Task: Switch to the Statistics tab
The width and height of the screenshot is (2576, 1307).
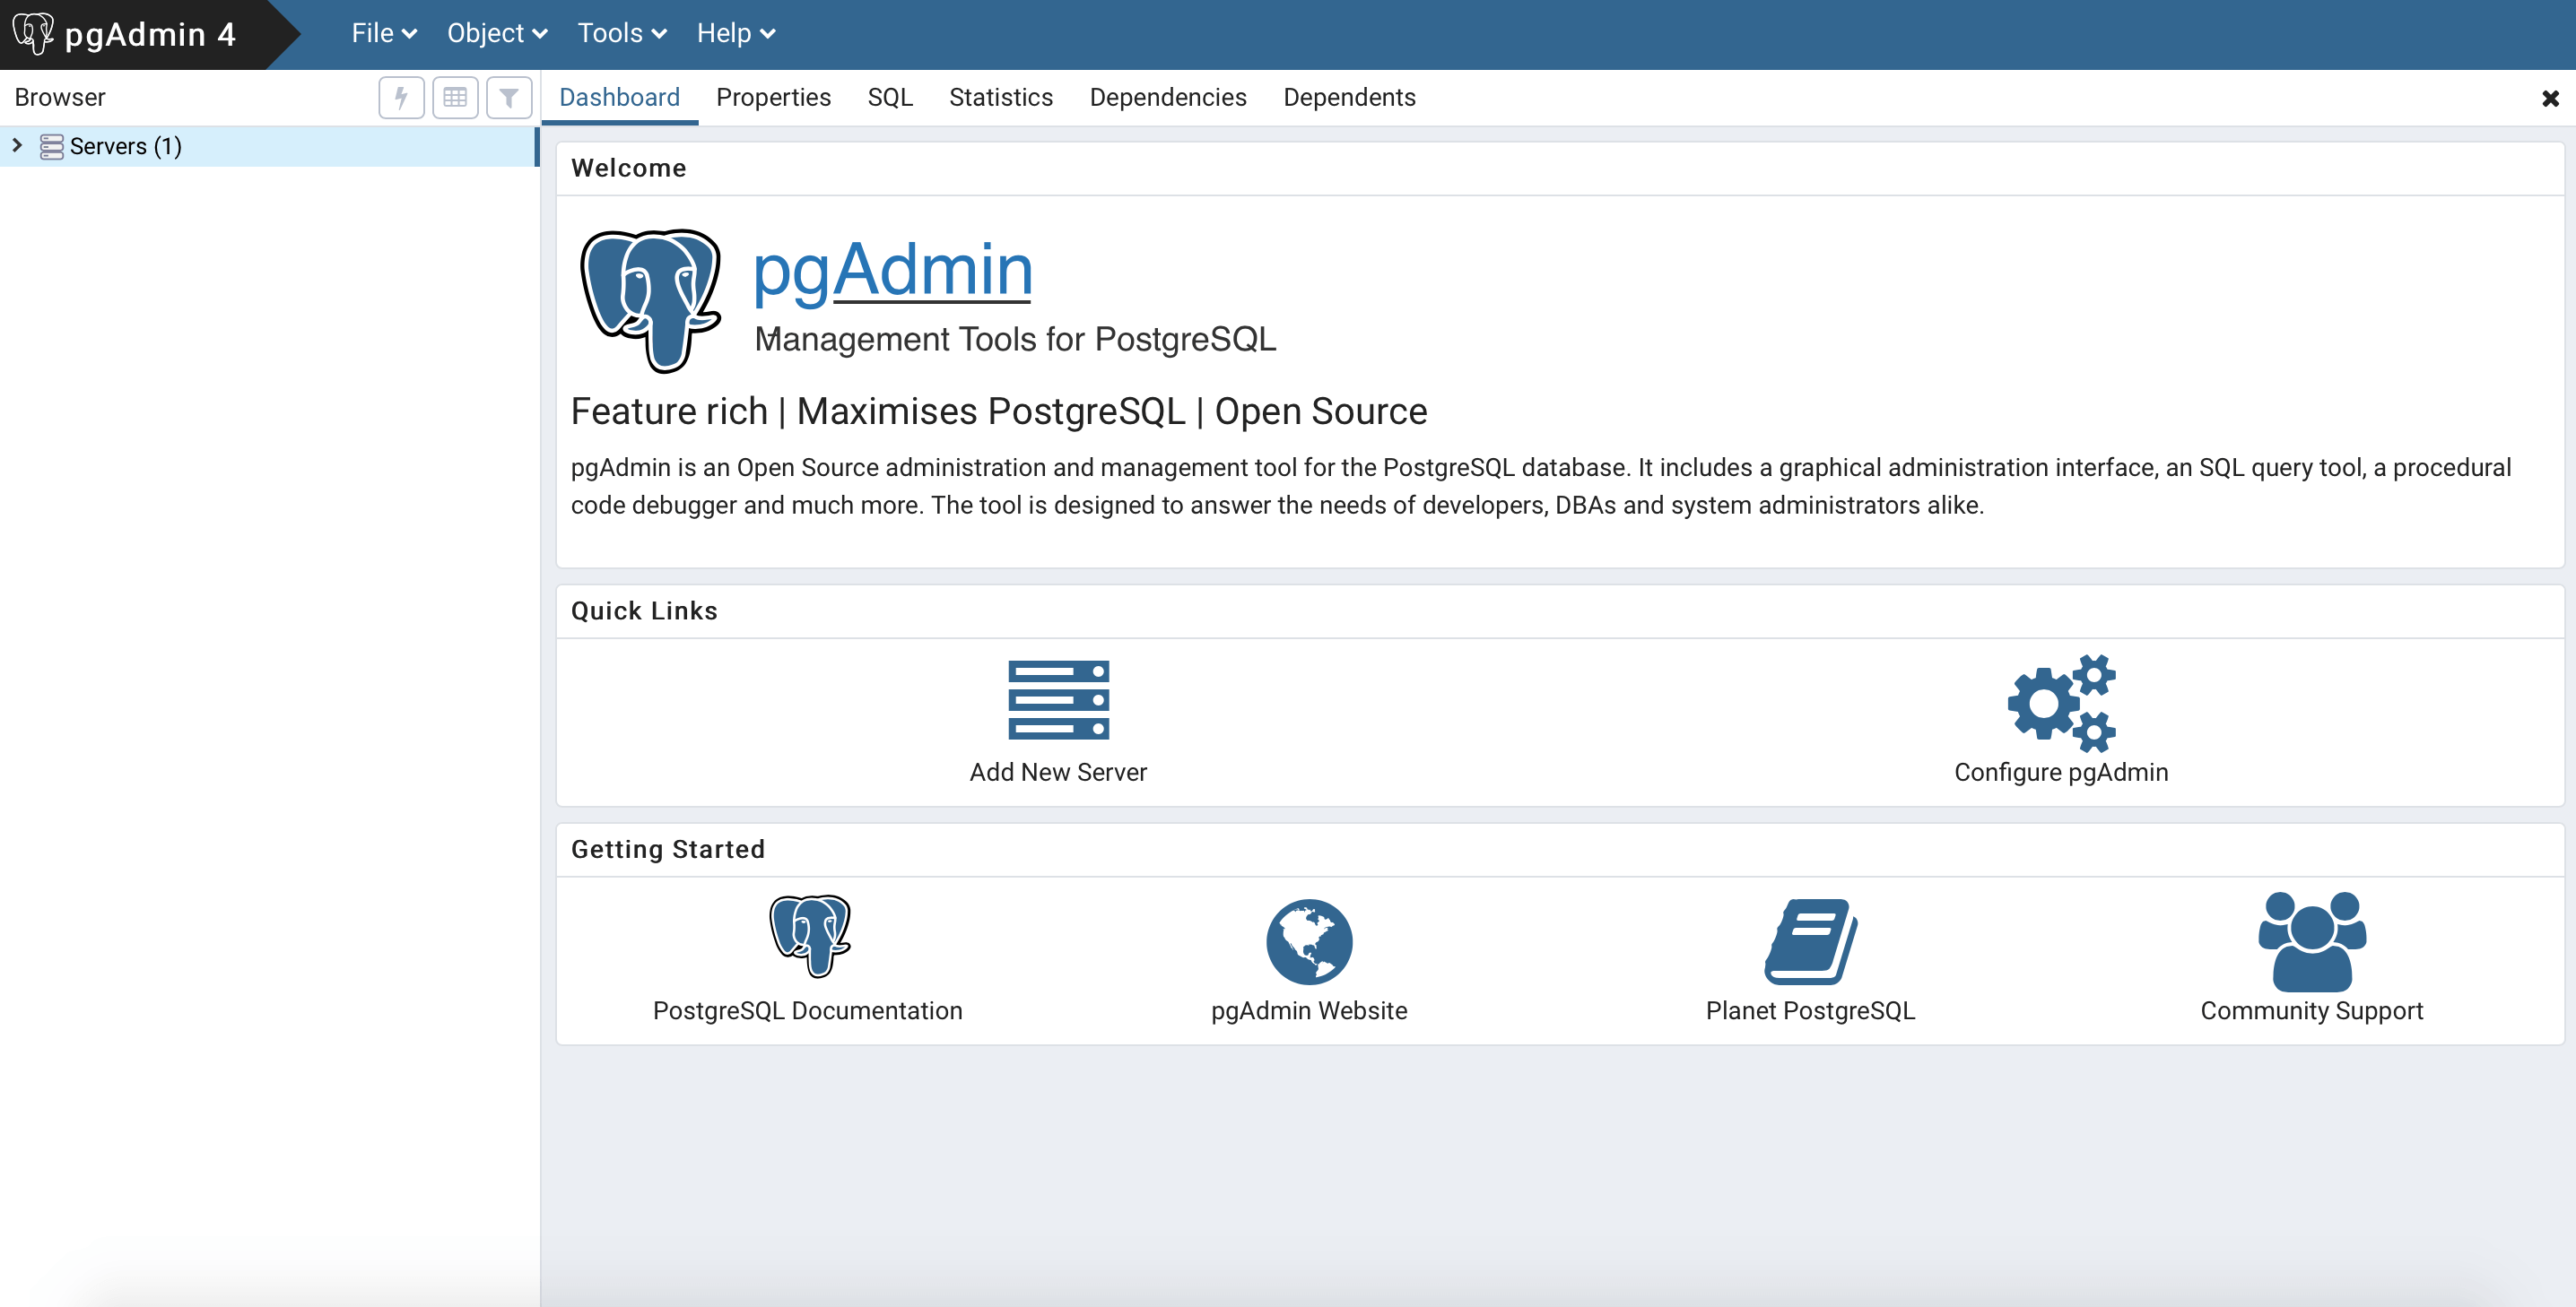Action: (1001, 97)
